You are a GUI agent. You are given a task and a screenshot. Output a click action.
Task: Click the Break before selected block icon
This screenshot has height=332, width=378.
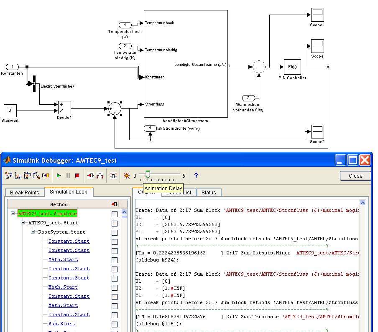[90, 176]
